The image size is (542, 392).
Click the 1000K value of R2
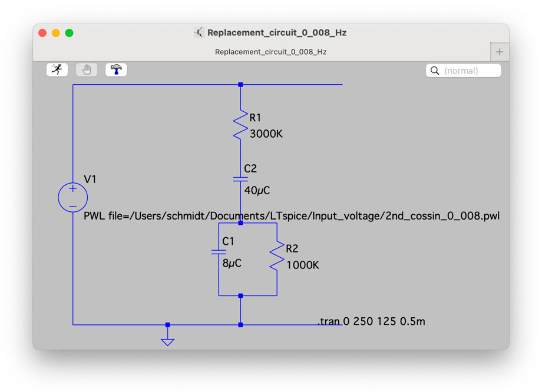click(x=303, y=265)
